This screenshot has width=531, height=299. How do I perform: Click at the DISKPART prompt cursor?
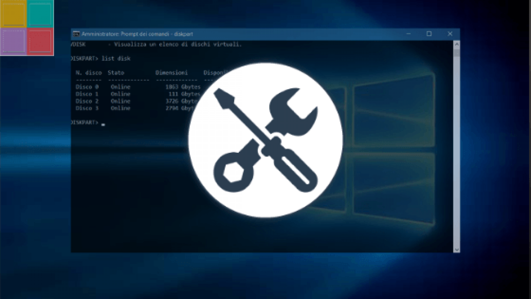tap(103, 125)
